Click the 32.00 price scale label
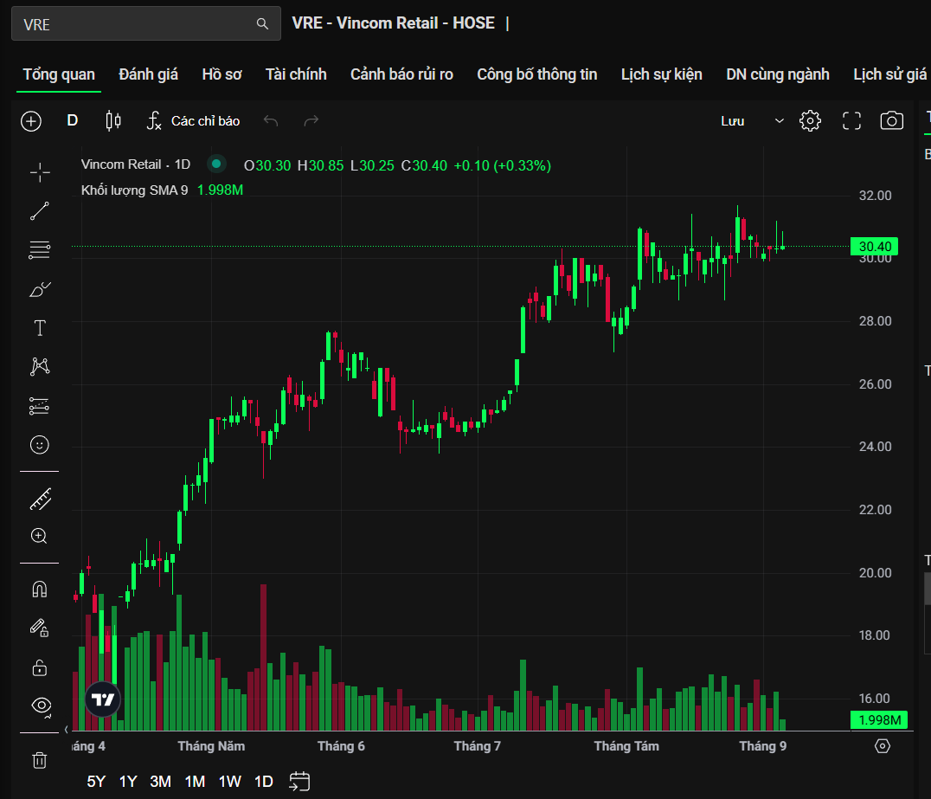The height and width of the screenshot is (799, 931). pos(875,196)
